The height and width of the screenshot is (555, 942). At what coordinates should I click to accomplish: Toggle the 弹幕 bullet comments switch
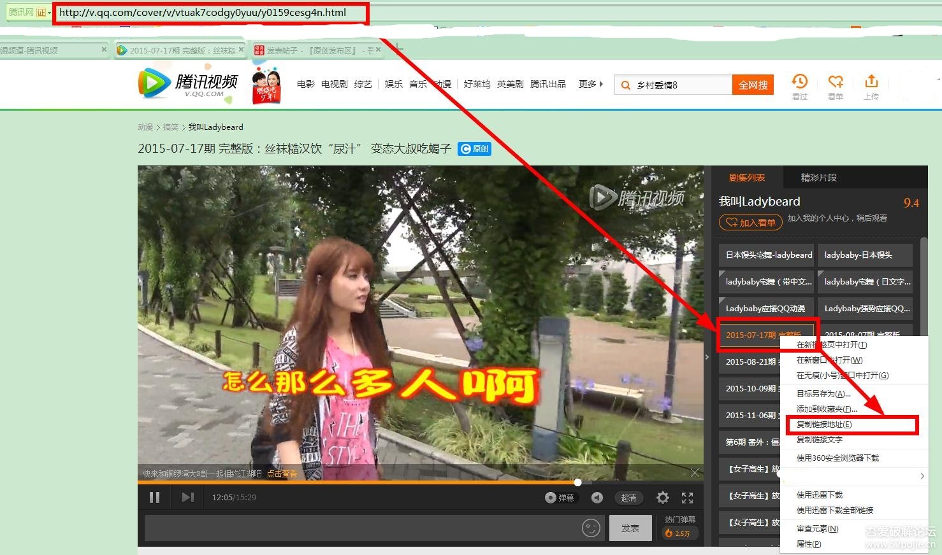(x=559, y=498)
